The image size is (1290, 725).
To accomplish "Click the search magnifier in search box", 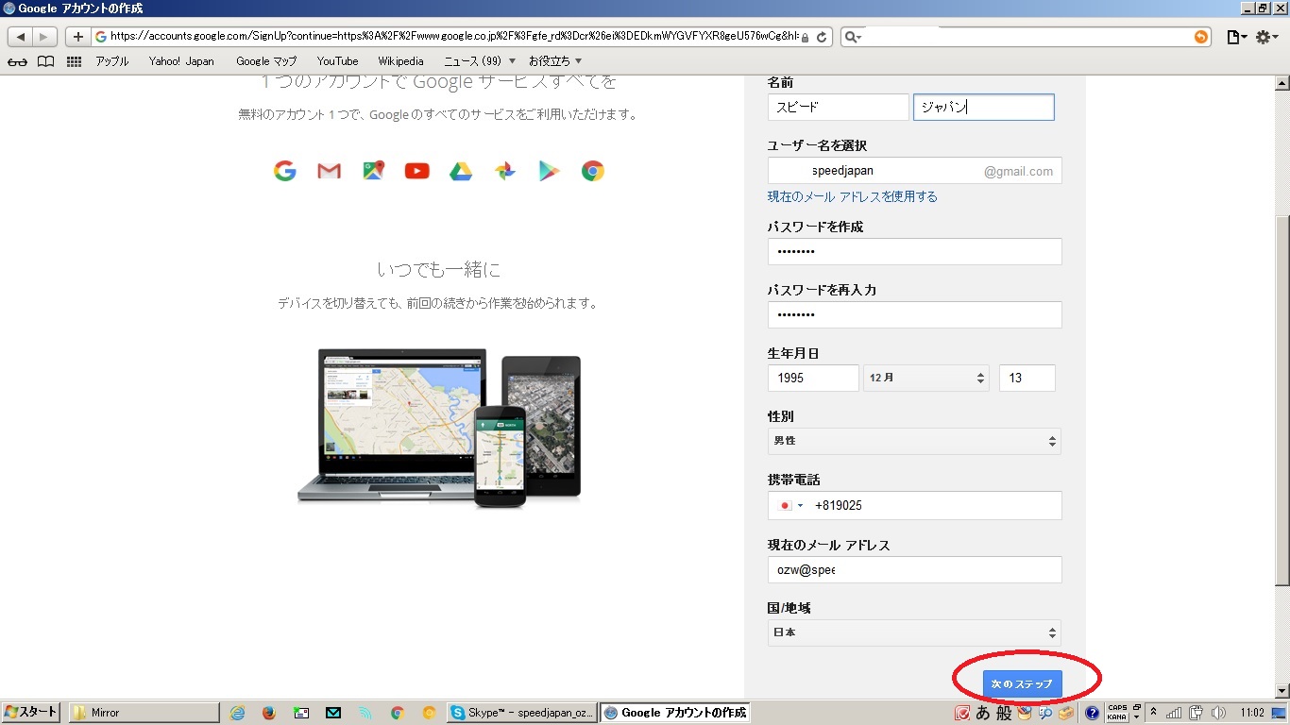I will coord(852,37).
